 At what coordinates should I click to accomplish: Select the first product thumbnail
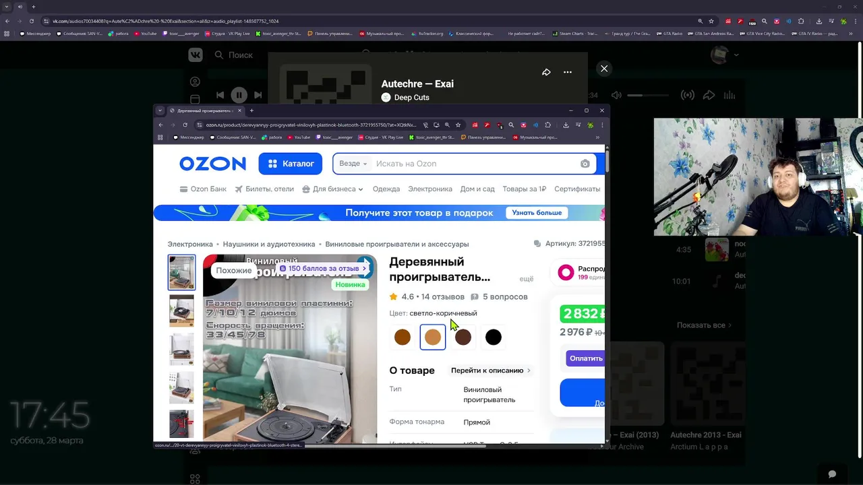tap(181, 272)
